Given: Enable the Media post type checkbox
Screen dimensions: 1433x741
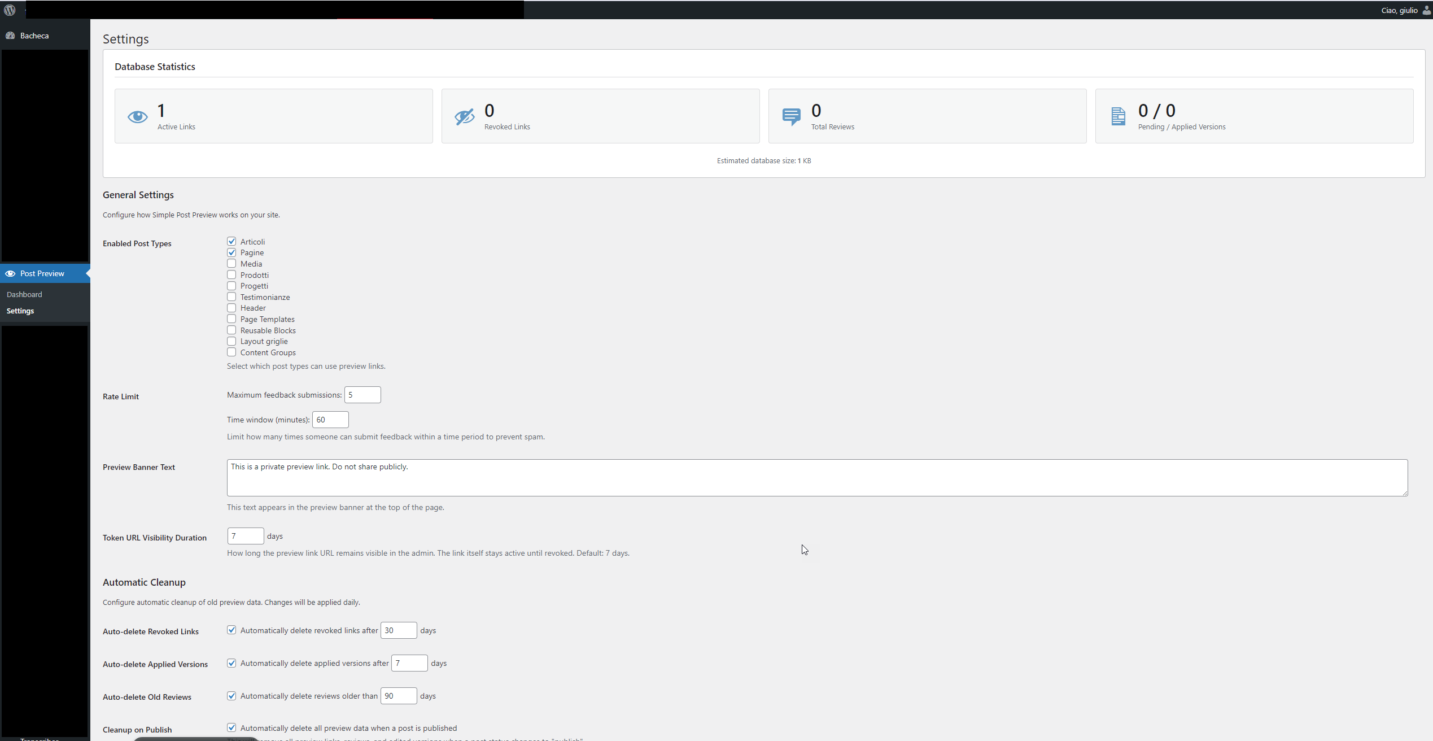Looking at the screenshot, I should (231, 263).
